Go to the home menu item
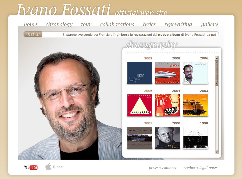The image size is (242, 179). pyautogui.click(x=30, y=24)
